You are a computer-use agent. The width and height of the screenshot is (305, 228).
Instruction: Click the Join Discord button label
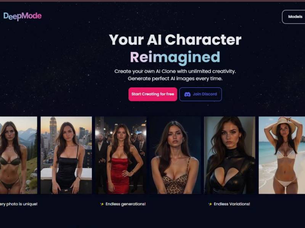click(205, 94)
